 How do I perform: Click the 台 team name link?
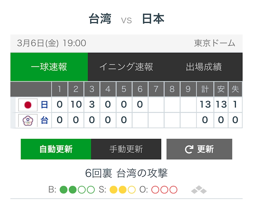coord(44,121)
